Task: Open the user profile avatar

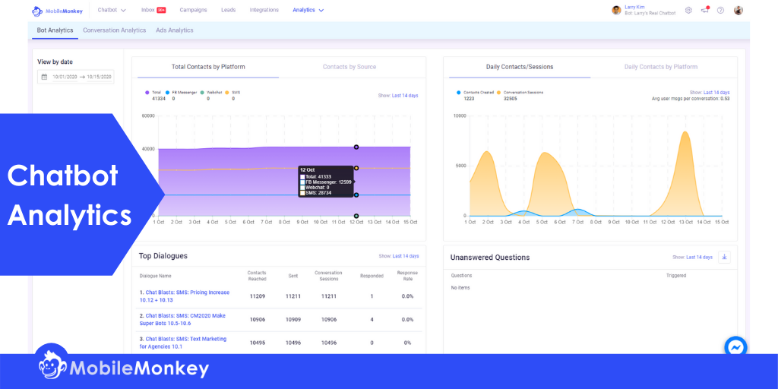Action: (x=738, y=10)
